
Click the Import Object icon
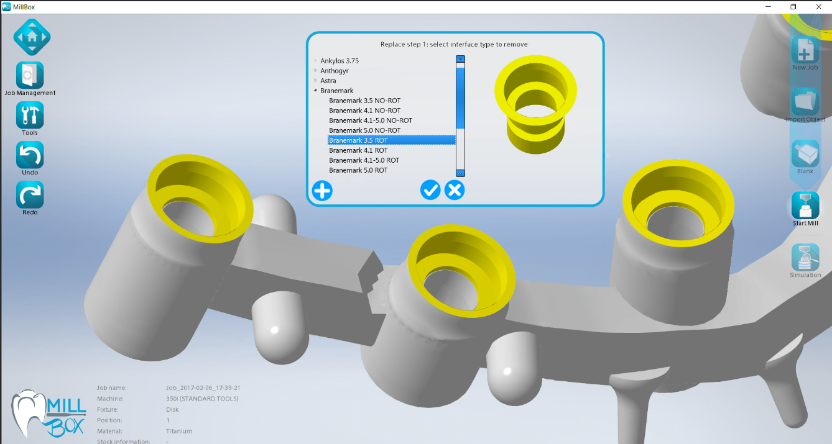805,101
